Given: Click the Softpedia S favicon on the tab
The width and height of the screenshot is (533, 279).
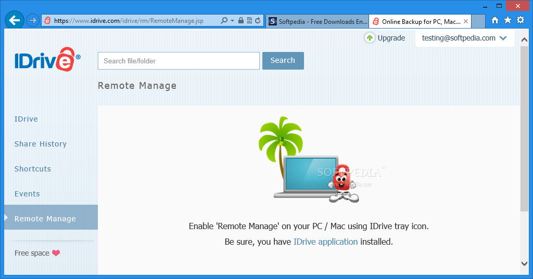Looking at the screenshot, I should coord(273,21).
